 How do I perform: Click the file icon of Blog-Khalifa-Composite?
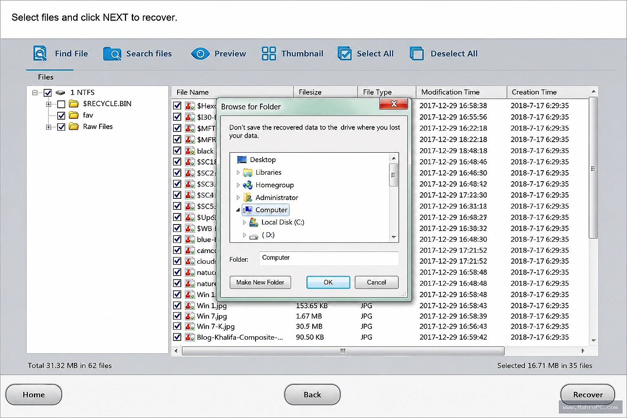189,337
